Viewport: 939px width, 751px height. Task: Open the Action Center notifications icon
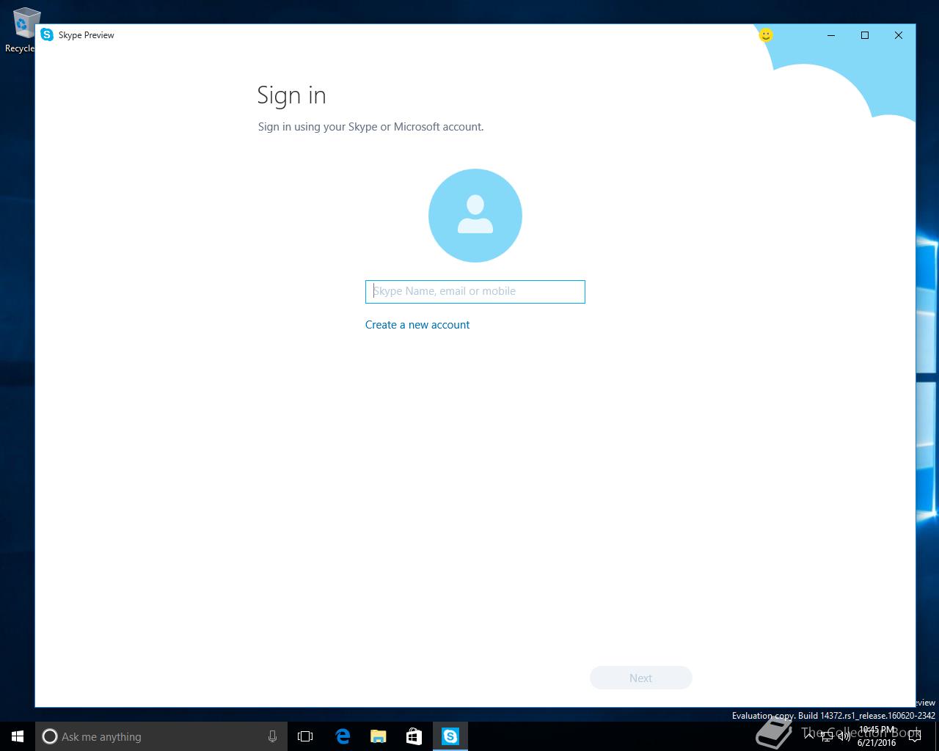[x=914, y=736]
